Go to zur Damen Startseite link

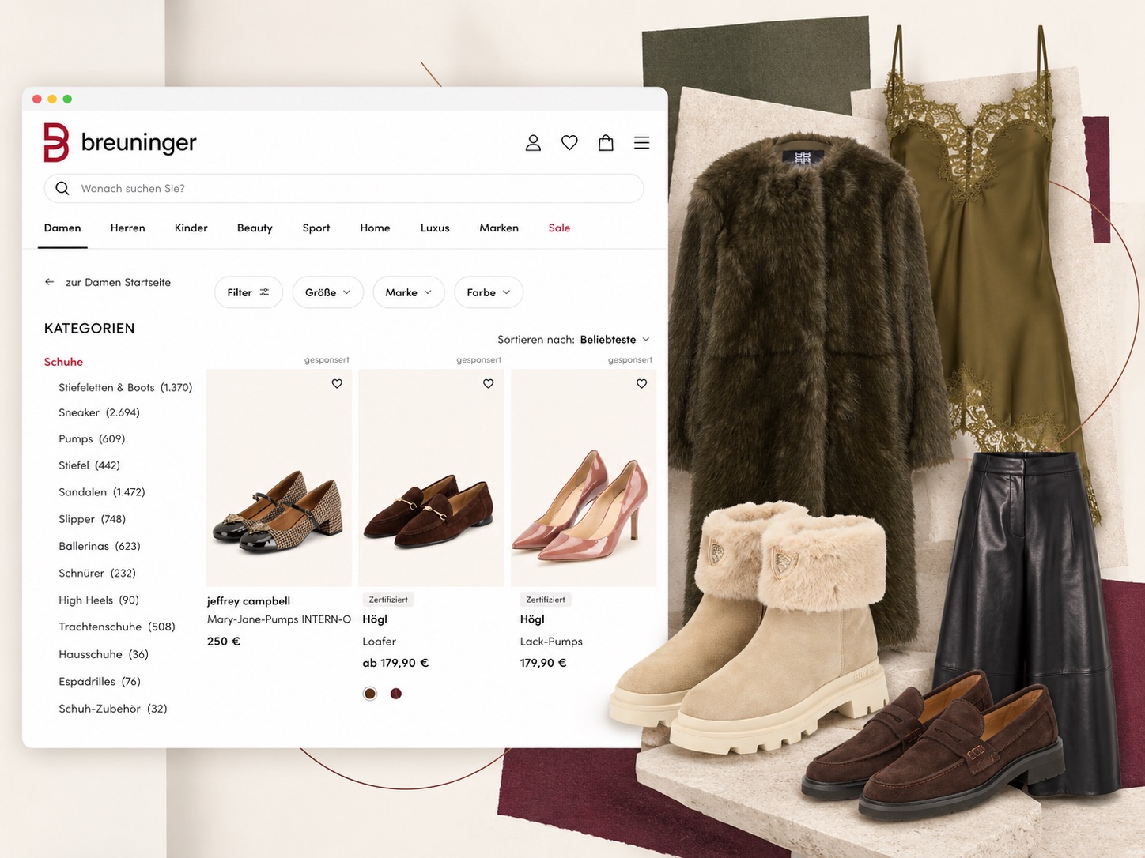pos(118,282)
